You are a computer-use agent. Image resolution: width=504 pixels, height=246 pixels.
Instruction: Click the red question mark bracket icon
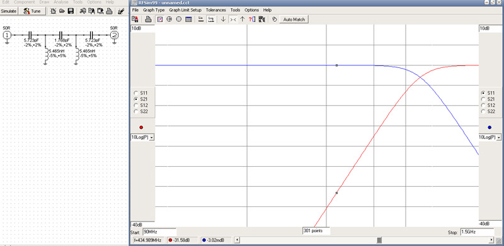[252, 20]
